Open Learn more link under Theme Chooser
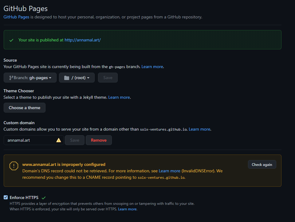This screenshot has height=222, width=295. pos(119,98)
